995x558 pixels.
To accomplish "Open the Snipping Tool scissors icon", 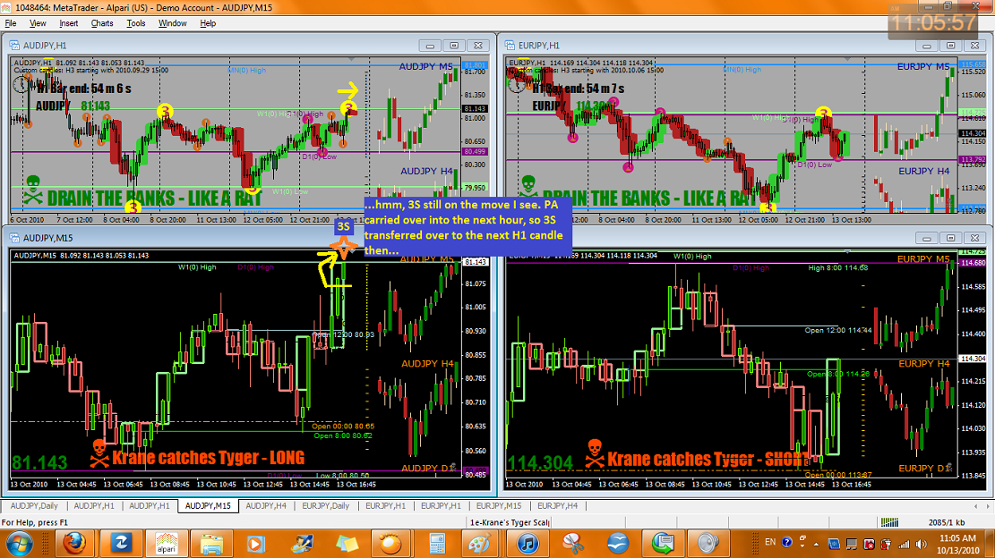I will tap(572, 544).
